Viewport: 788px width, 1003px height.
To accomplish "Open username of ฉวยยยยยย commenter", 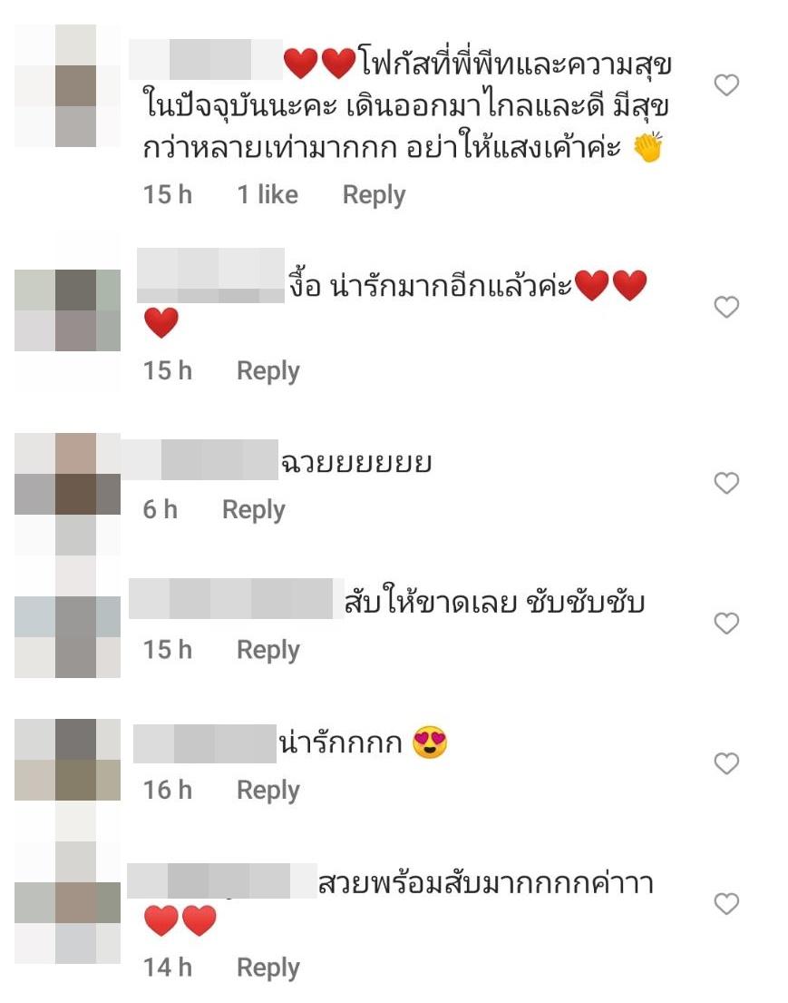I will 199,459.
